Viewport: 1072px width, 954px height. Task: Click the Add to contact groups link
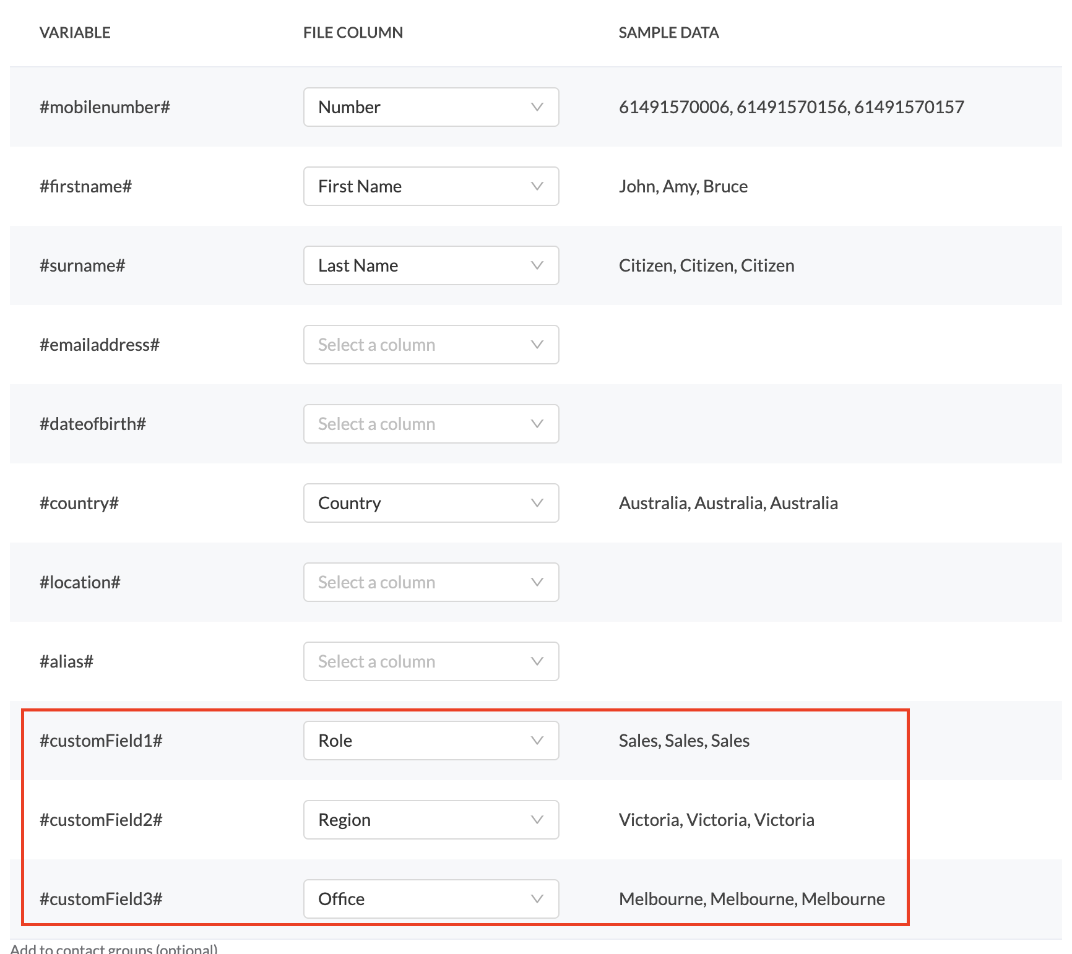115,948
